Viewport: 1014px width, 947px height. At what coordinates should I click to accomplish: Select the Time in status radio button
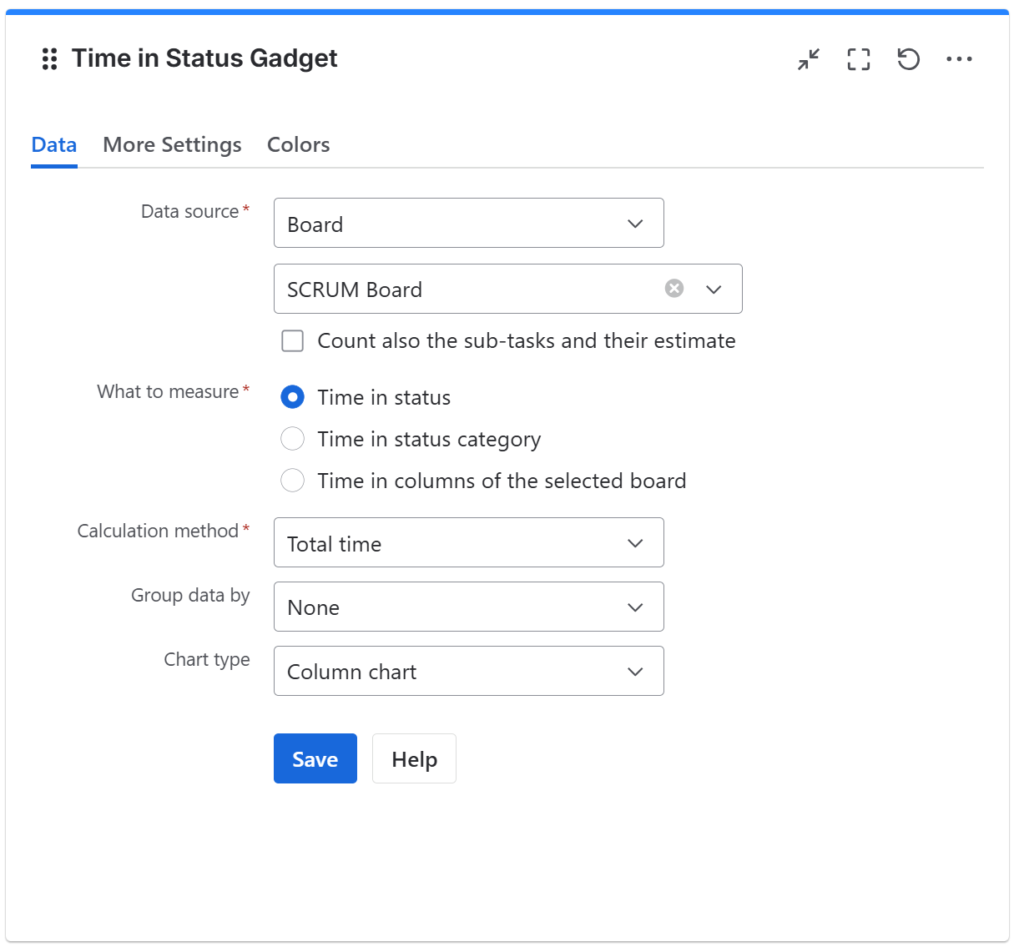[x=293, y=397]
